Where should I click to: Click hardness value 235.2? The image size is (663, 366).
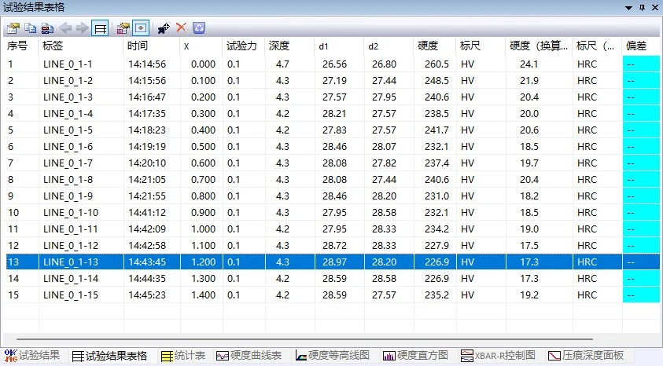(436, 295)
